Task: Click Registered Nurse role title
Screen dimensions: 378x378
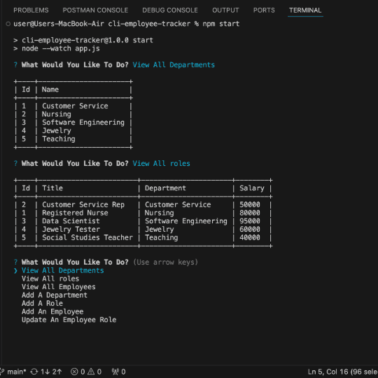Action: click(75, 213)
